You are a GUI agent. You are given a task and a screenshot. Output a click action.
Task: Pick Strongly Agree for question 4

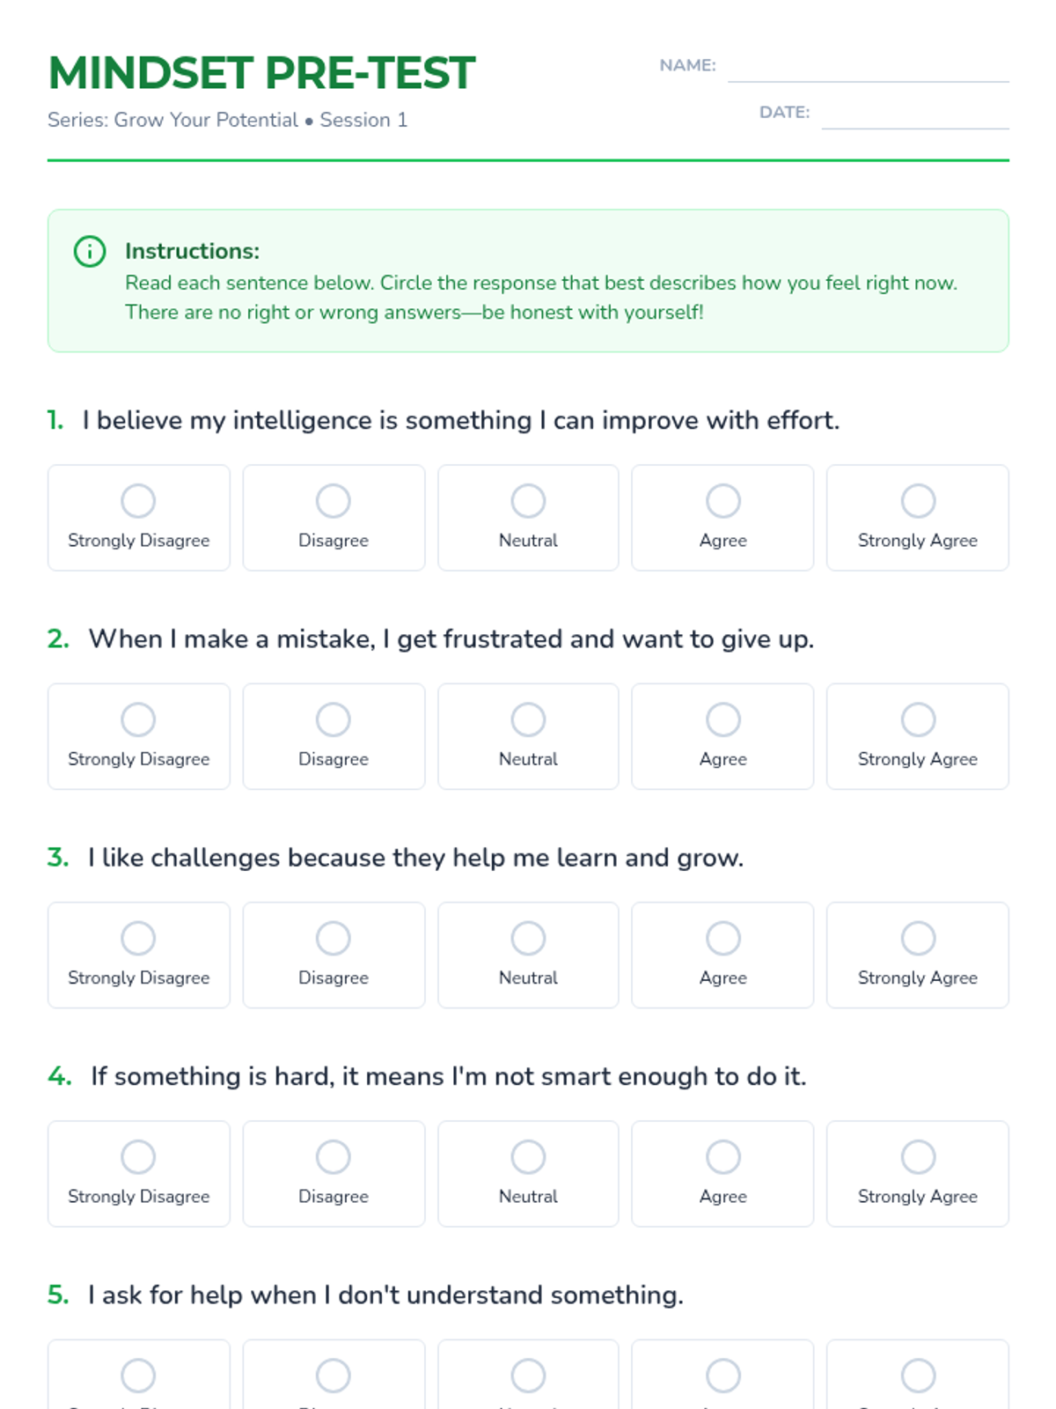pyautogui.click(x=918, y=1156)
